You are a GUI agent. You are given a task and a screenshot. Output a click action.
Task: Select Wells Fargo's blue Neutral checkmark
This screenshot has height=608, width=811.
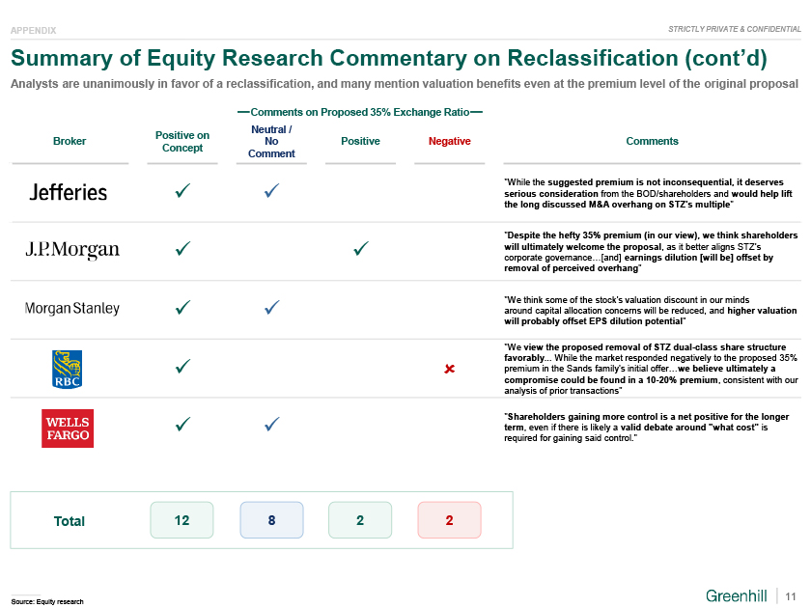[x=271, y=425]
